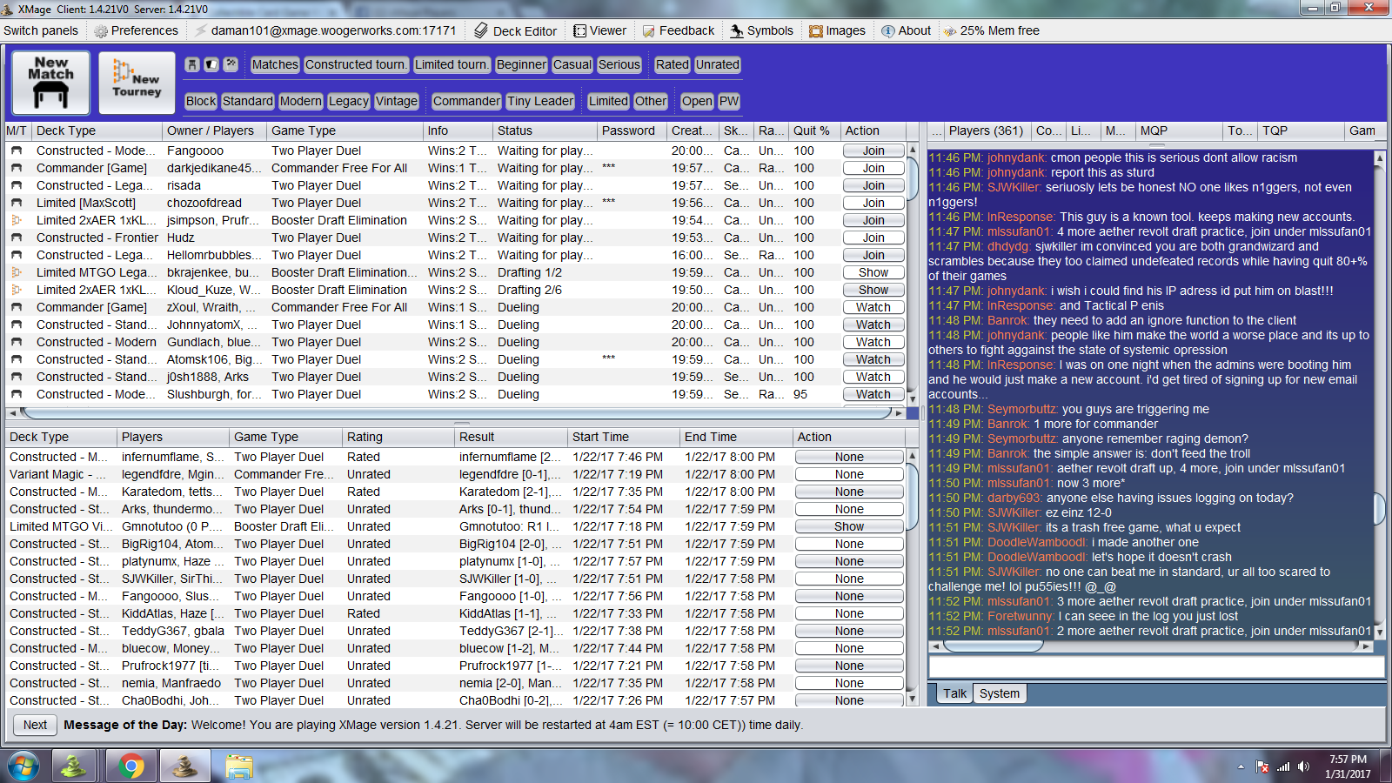Open Google Chrome from the taskbar
1392x783 pixels.
click(x=131, y=766)
